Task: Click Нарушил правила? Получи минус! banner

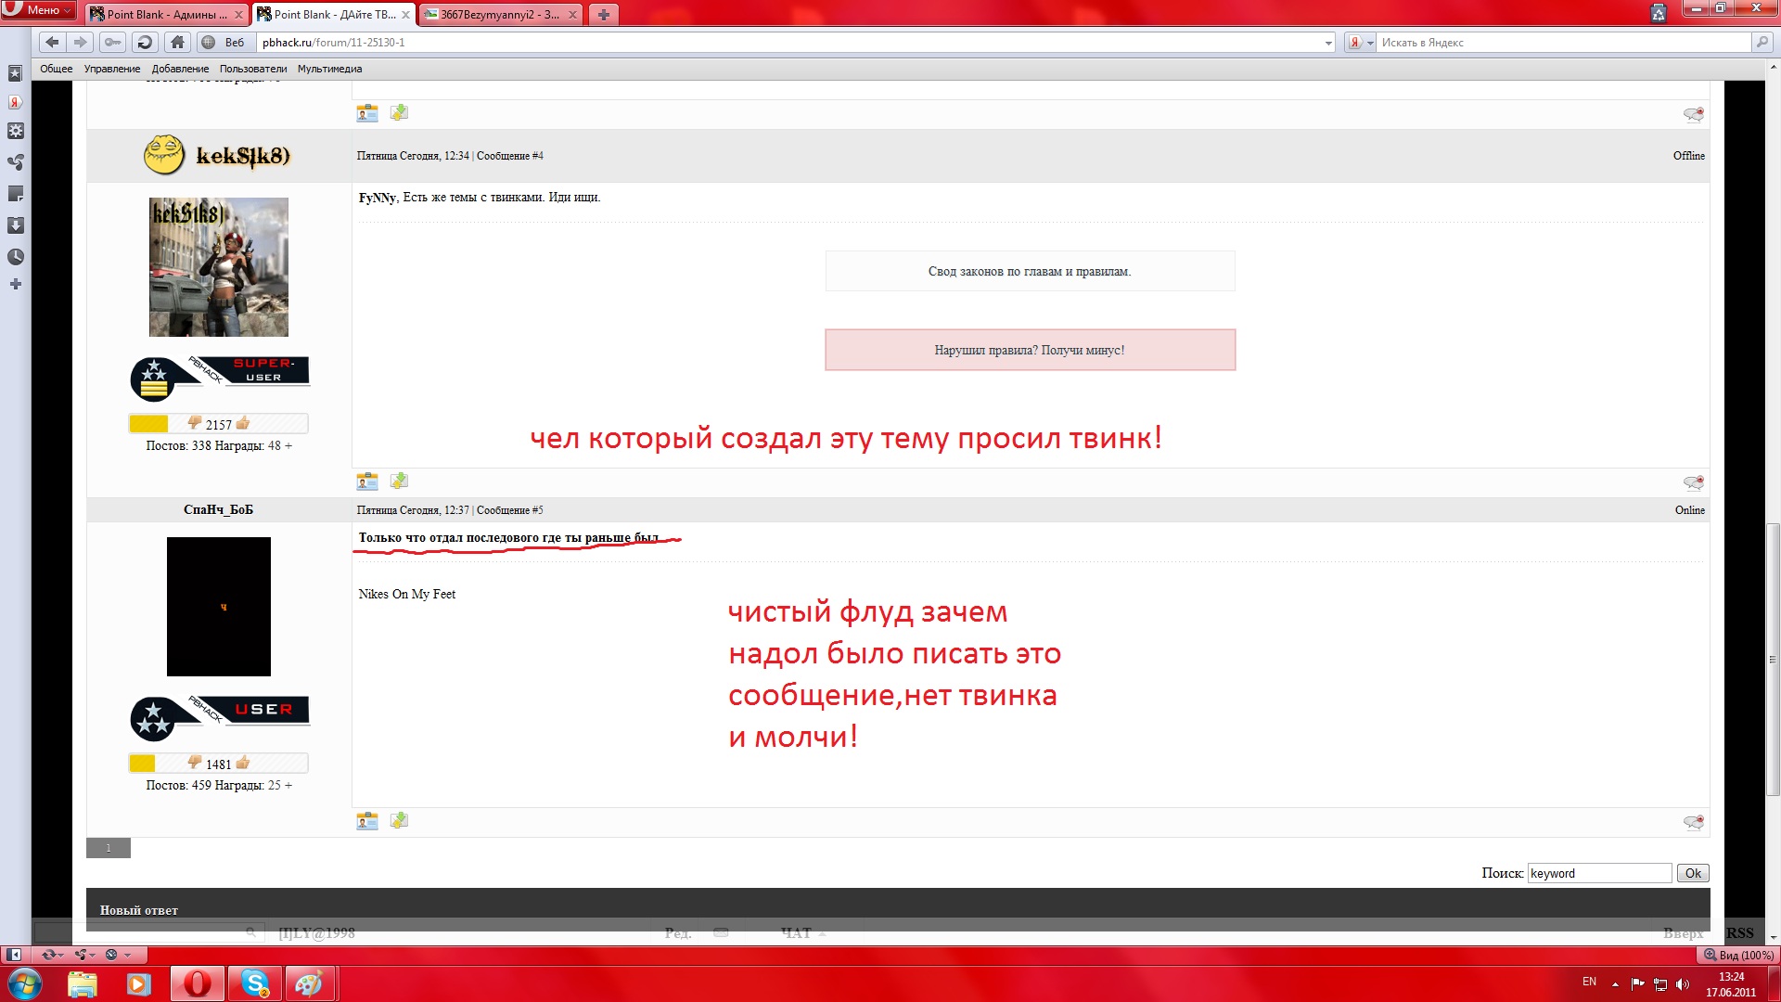Action: pyautogui.click(x=1030, y=350)
